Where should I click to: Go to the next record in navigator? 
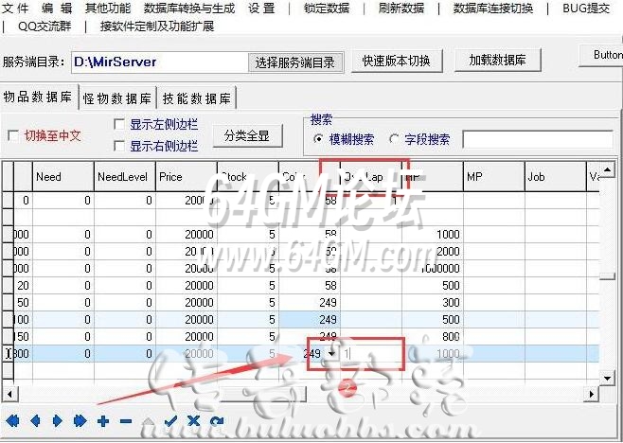[58, 420]
